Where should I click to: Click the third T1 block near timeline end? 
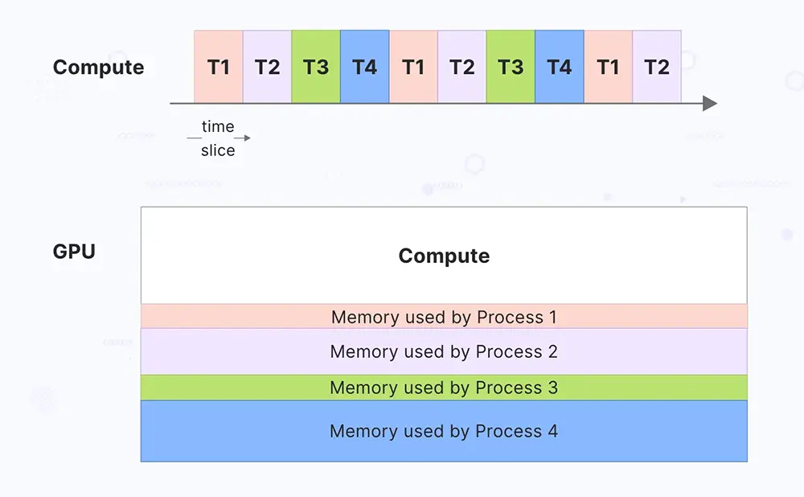[608, 67]
